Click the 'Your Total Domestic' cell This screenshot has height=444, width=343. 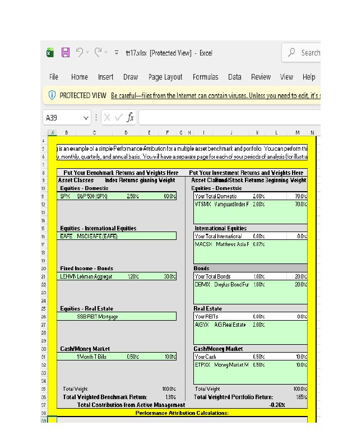coord(216,197)
